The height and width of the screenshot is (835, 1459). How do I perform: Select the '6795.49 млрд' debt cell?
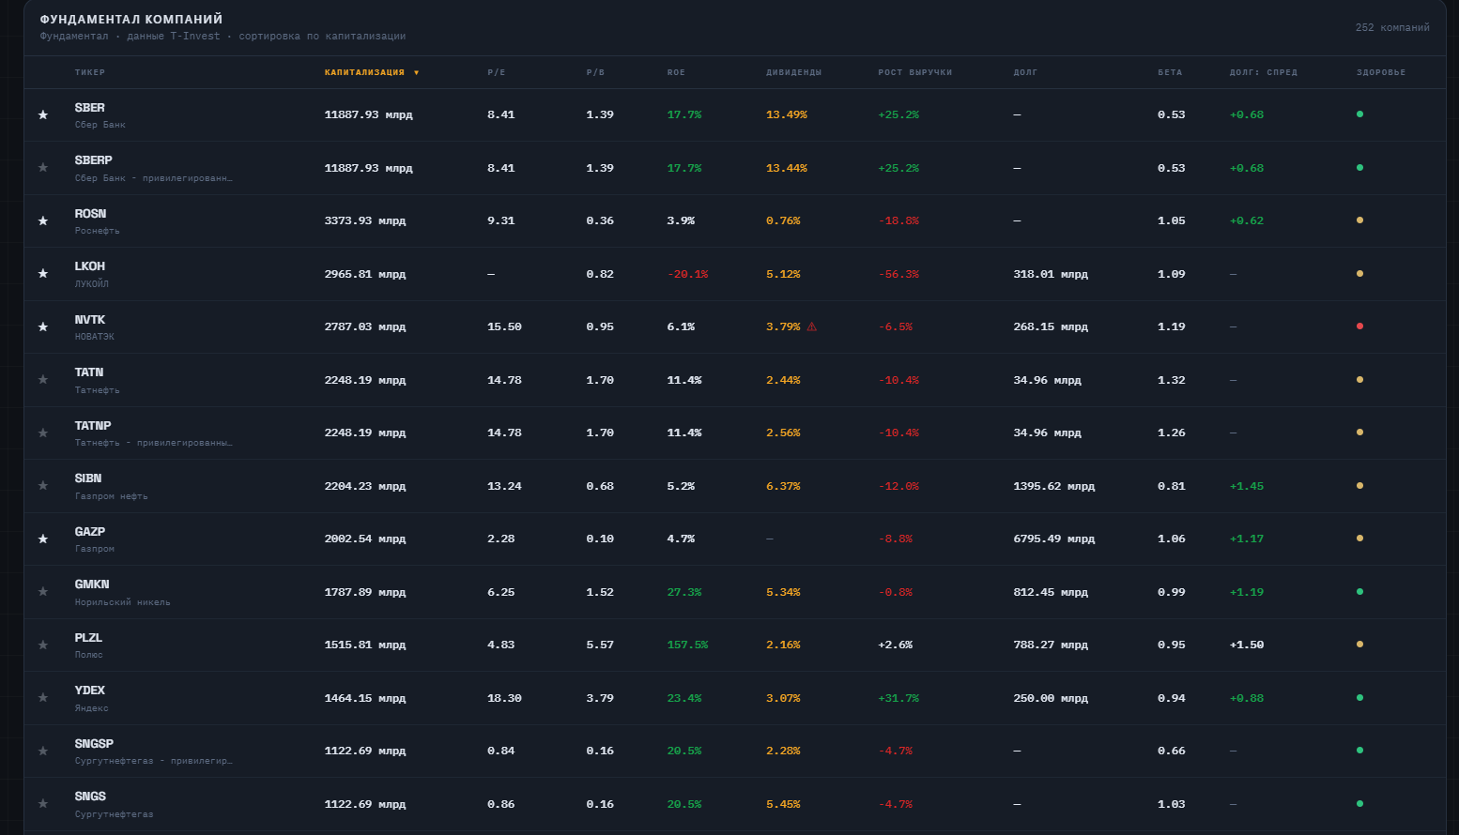(1054, 539)
